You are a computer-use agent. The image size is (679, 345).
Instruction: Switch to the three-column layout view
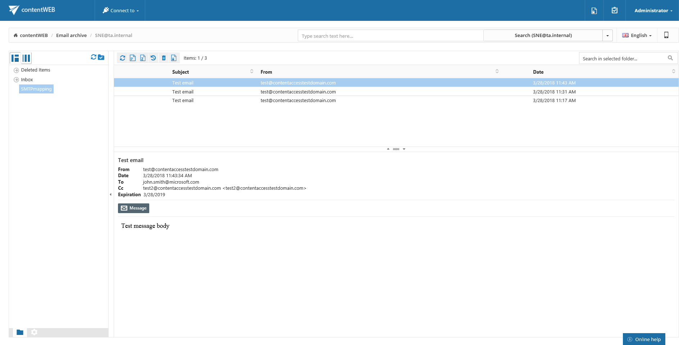click(26, 58)
